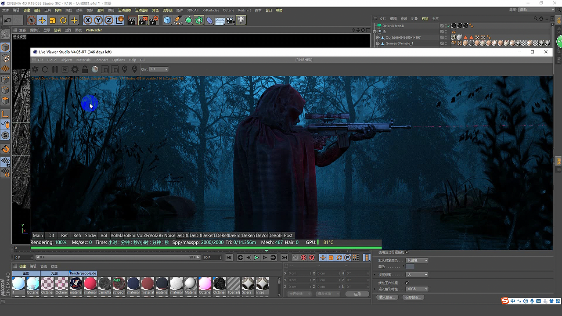The image size is (562, 316).
Task: Open the Octane menu in Cinema 4D
Action: coord(229,10)
